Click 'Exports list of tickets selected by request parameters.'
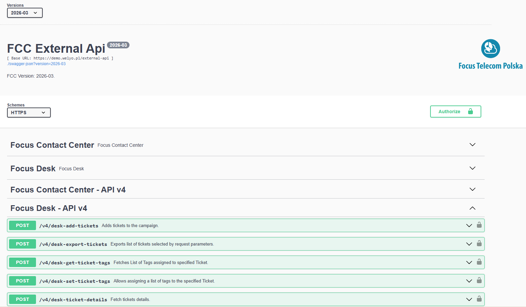This screenshot has width=526, height=307. tap(162, 244)
